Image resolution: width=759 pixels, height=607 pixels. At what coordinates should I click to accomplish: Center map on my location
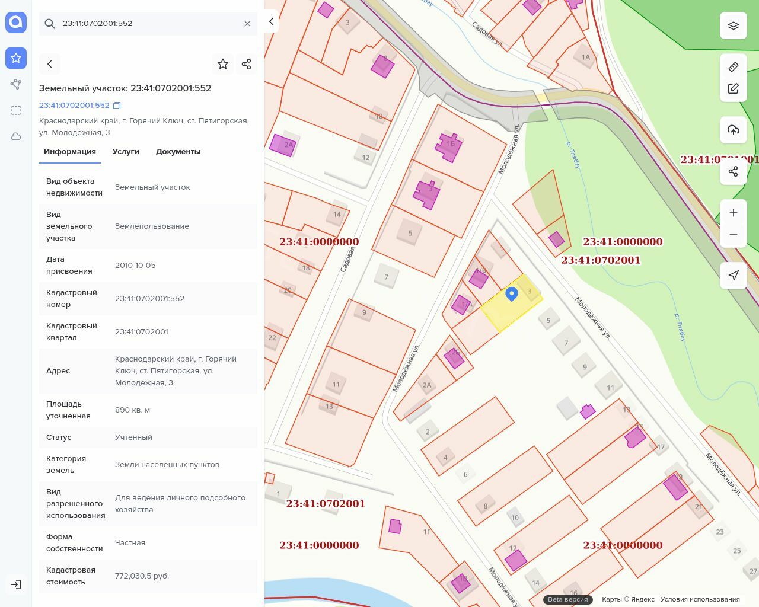click(x=733, y=276)
